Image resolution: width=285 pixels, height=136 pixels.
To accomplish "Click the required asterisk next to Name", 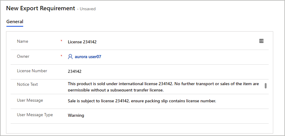I will click(x=61, y=41).
